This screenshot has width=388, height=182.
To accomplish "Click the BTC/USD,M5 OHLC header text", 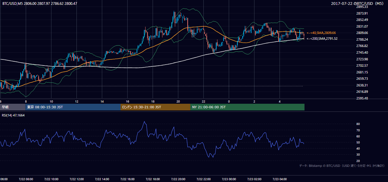I will tap(39, 4).
